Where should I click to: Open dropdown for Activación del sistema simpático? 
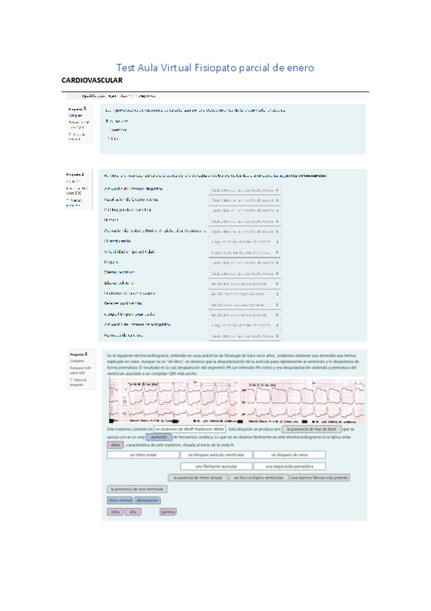click(245, 190)
